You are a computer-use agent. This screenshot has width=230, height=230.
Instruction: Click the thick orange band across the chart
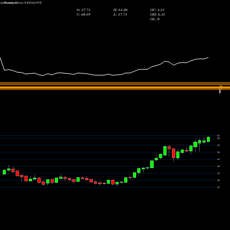[x=115, y=88]
